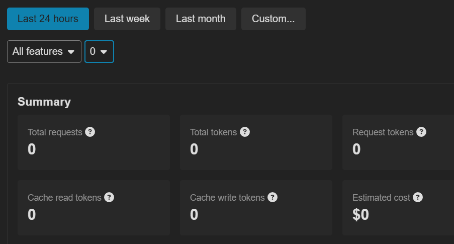This screenshot has height=244, width=454.
Task: Show help tooltip for Cache read tokens
Action: 109,197
